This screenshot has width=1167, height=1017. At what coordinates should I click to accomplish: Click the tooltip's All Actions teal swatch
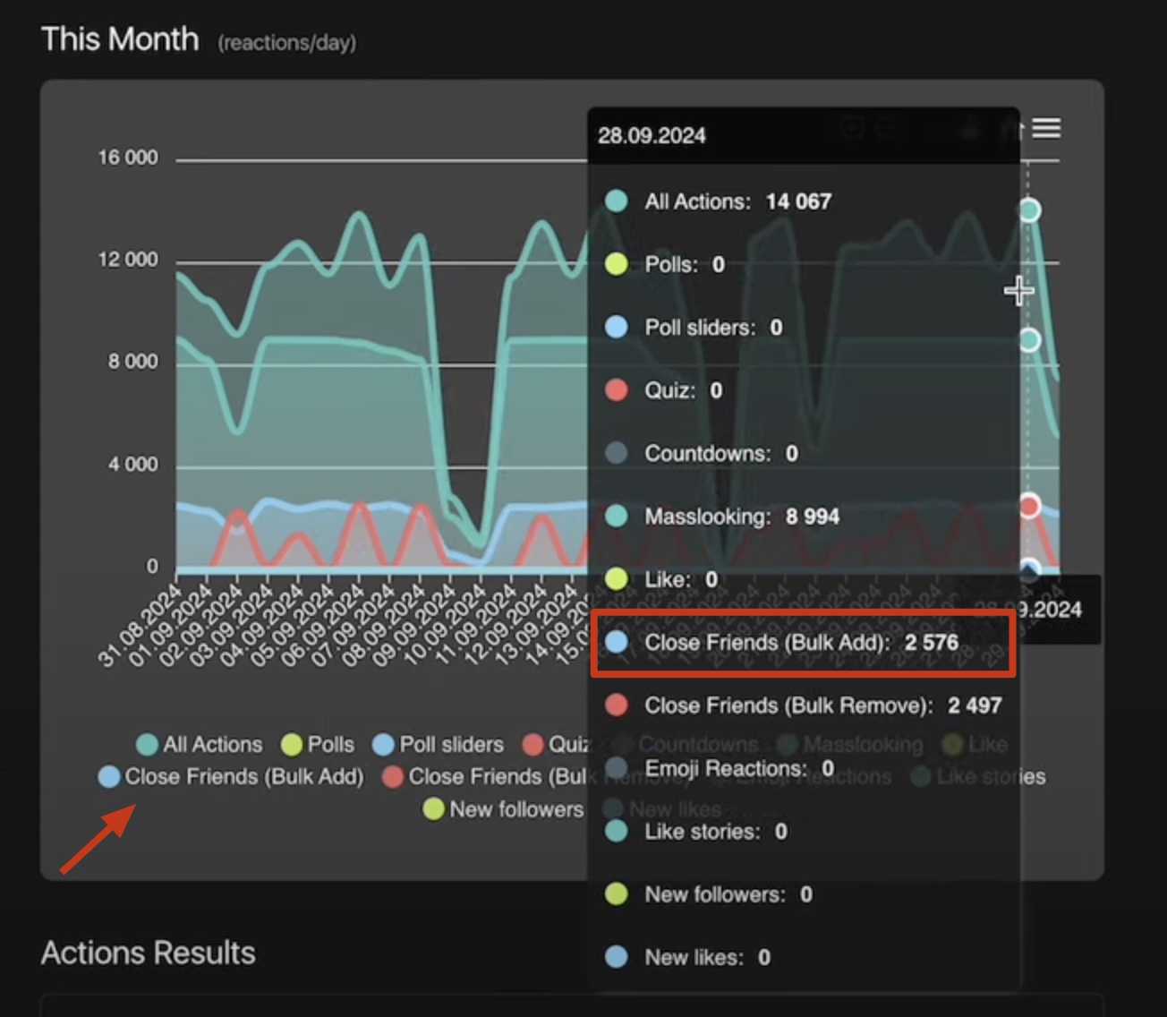[617, 201]
